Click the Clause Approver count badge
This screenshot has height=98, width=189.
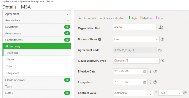(x=67, y=80)
